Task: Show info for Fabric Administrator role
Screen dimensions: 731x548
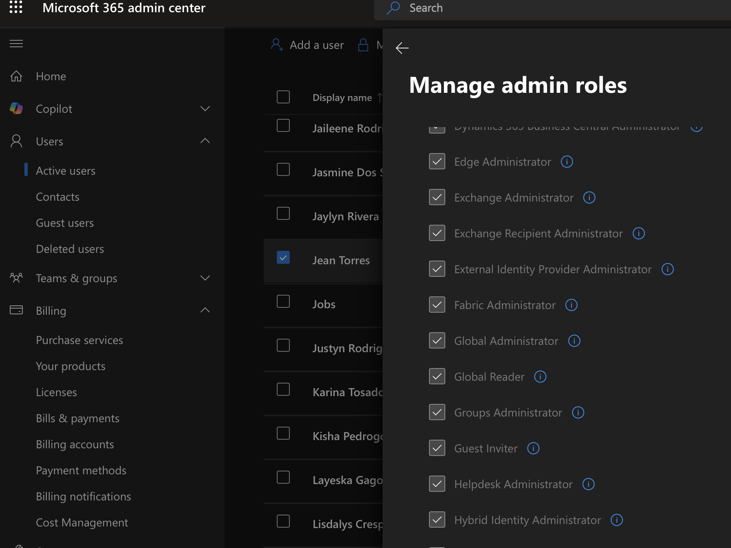Action: pyautogui.click(x=571, y=305)
